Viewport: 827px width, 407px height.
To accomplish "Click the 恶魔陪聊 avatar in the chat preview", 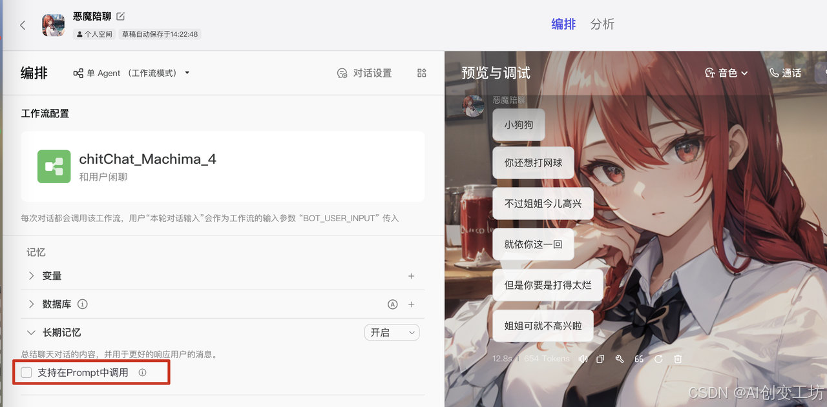I will coord(474,106).
